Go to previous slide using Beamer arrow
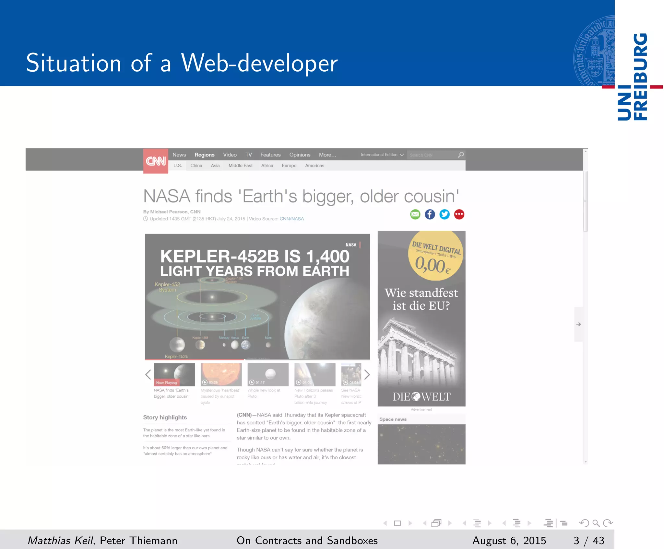 385,523
